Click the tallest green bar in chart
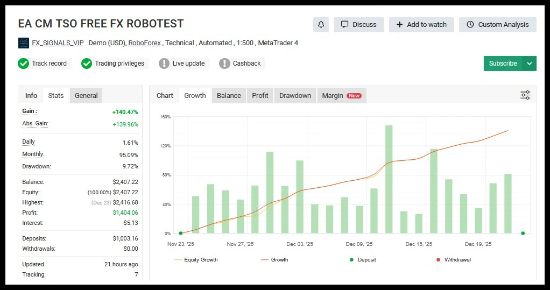This screenshot has width=550, height=290. click(389, 179)
